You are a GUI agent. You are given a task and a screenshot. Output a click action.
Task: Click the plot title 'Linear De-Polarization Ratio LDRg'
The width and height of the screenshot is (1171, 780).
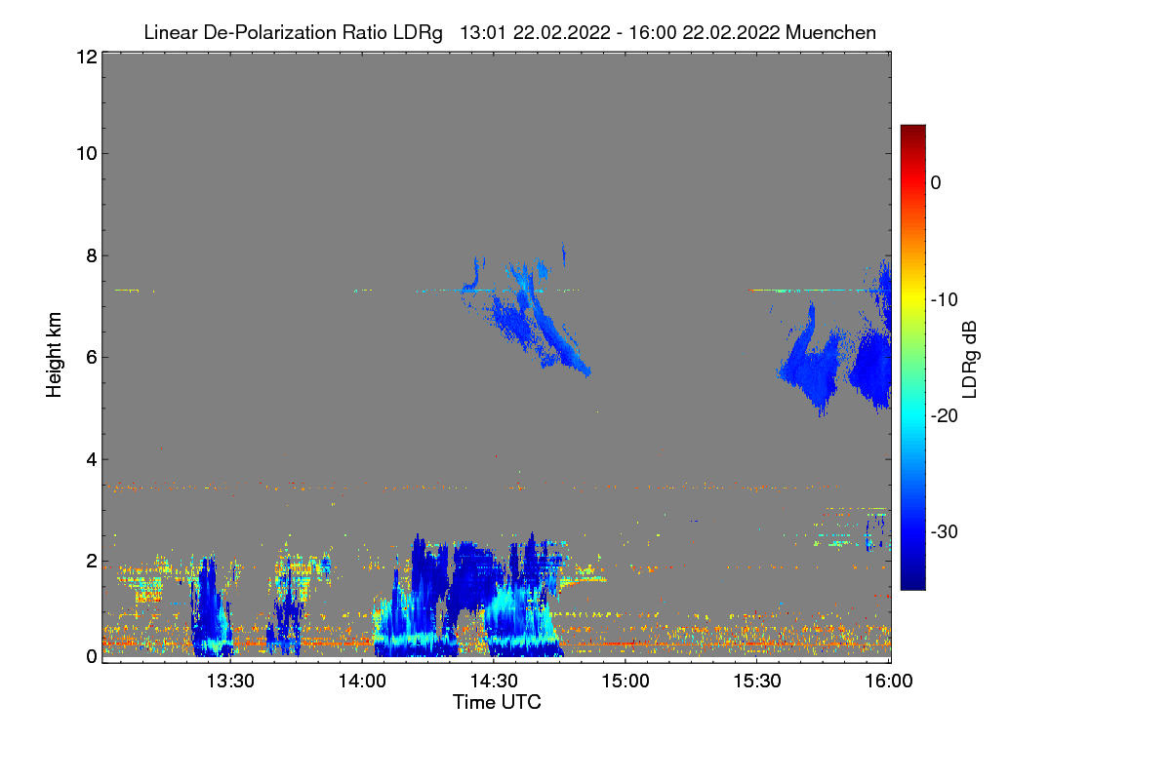(293, 32)
